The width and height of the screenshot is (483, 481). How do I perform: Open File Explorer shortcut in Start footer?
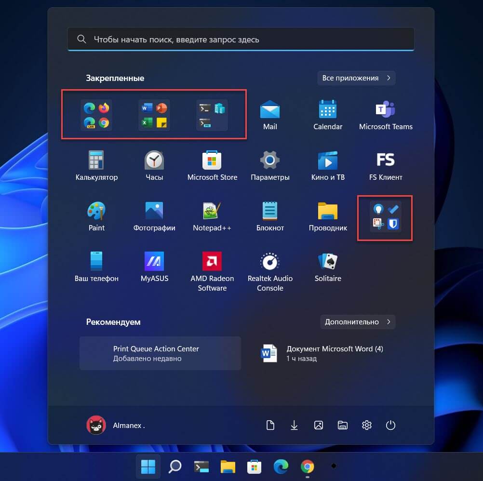point(343,425)
